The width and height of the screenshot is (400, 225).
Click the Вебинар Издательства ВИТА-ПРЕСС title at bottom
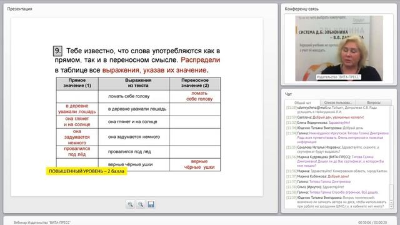click(x=42, y=222)
